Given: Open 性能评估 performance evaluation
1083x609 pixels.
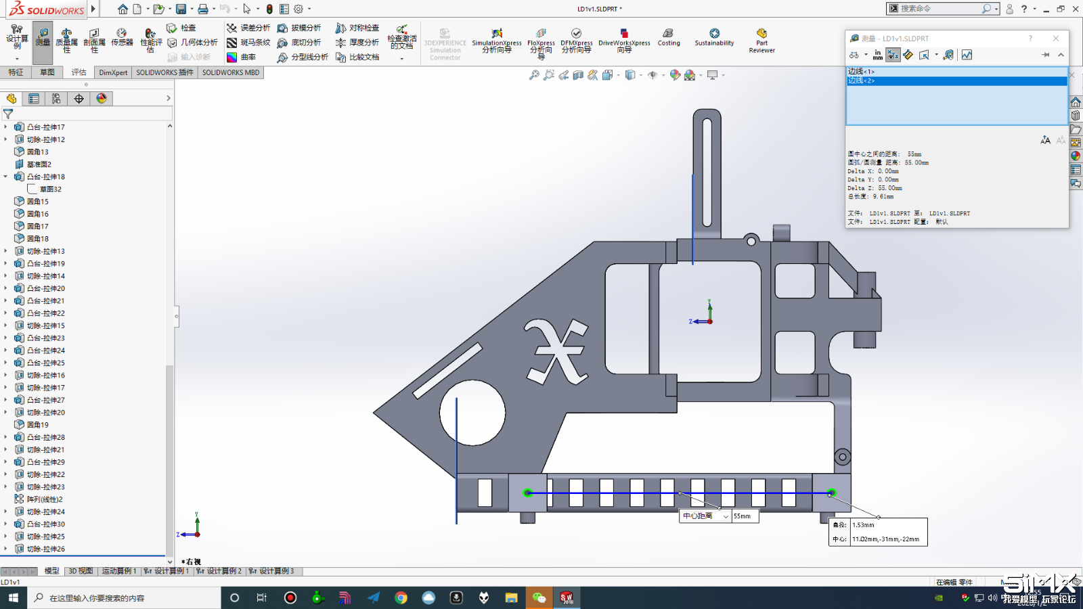Looking at the screenshot, I should 150,41.
